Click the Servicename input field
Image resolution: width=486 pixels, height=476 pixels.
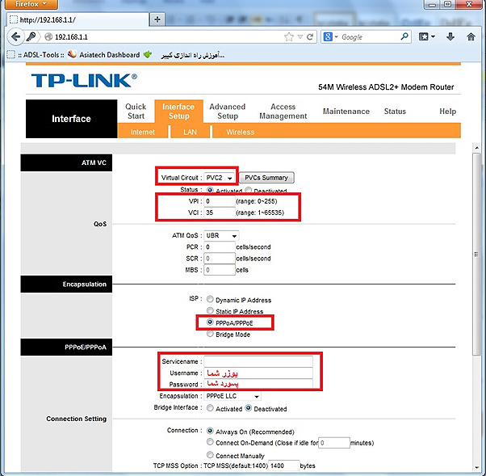click(x=258, y=361)
